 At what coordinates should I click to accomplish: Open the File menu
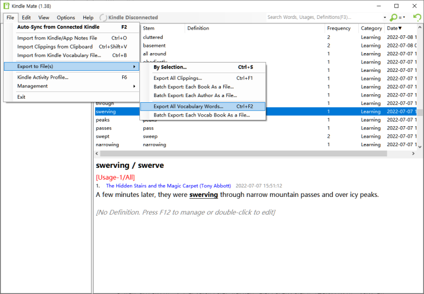tap(10, 18)
